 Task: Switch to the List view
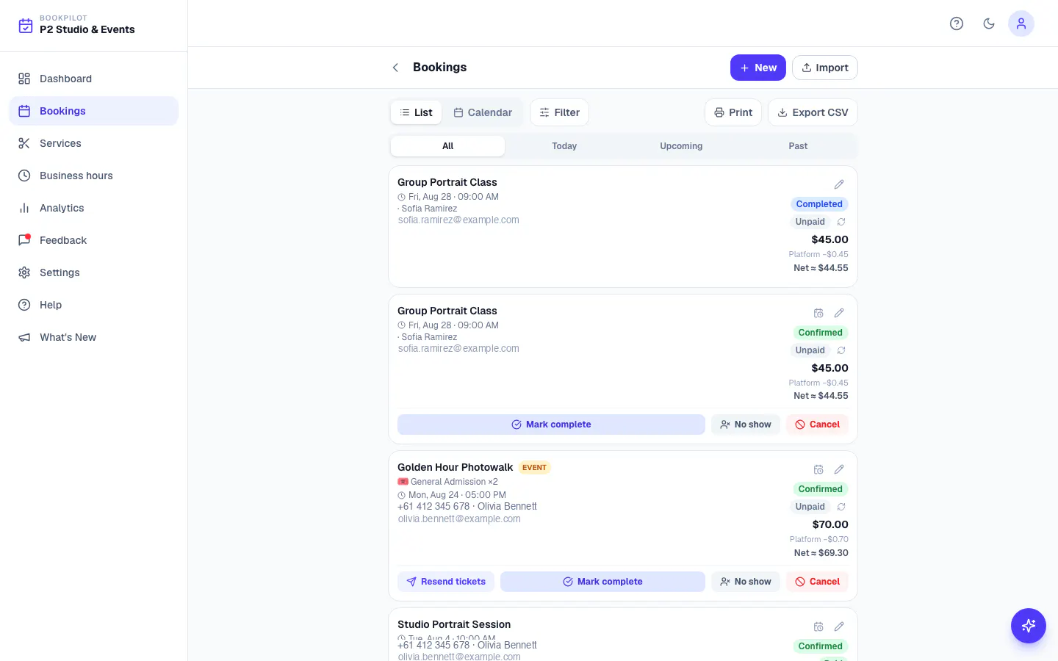[416, 112]
